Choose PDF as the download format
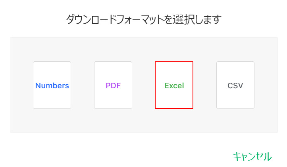Image resolution: width=287 pixels, height=167 pixels. [x=113, y=85]
